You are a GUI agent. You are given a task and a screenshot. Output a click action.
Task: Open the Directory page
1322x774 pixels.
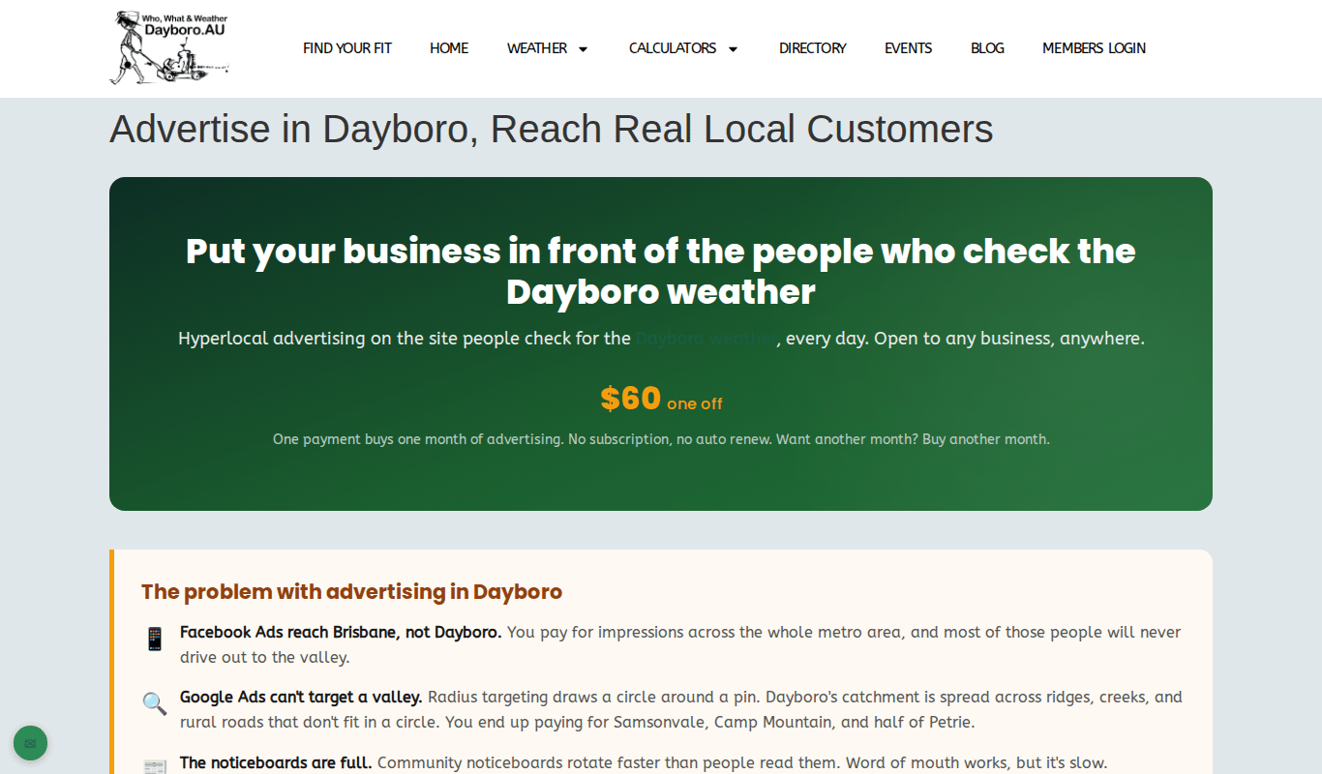pyautogui.click(x=813, y=48)
